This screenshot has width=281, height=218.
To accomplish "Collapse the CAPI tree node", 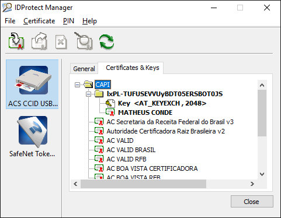I will point(78,85).
